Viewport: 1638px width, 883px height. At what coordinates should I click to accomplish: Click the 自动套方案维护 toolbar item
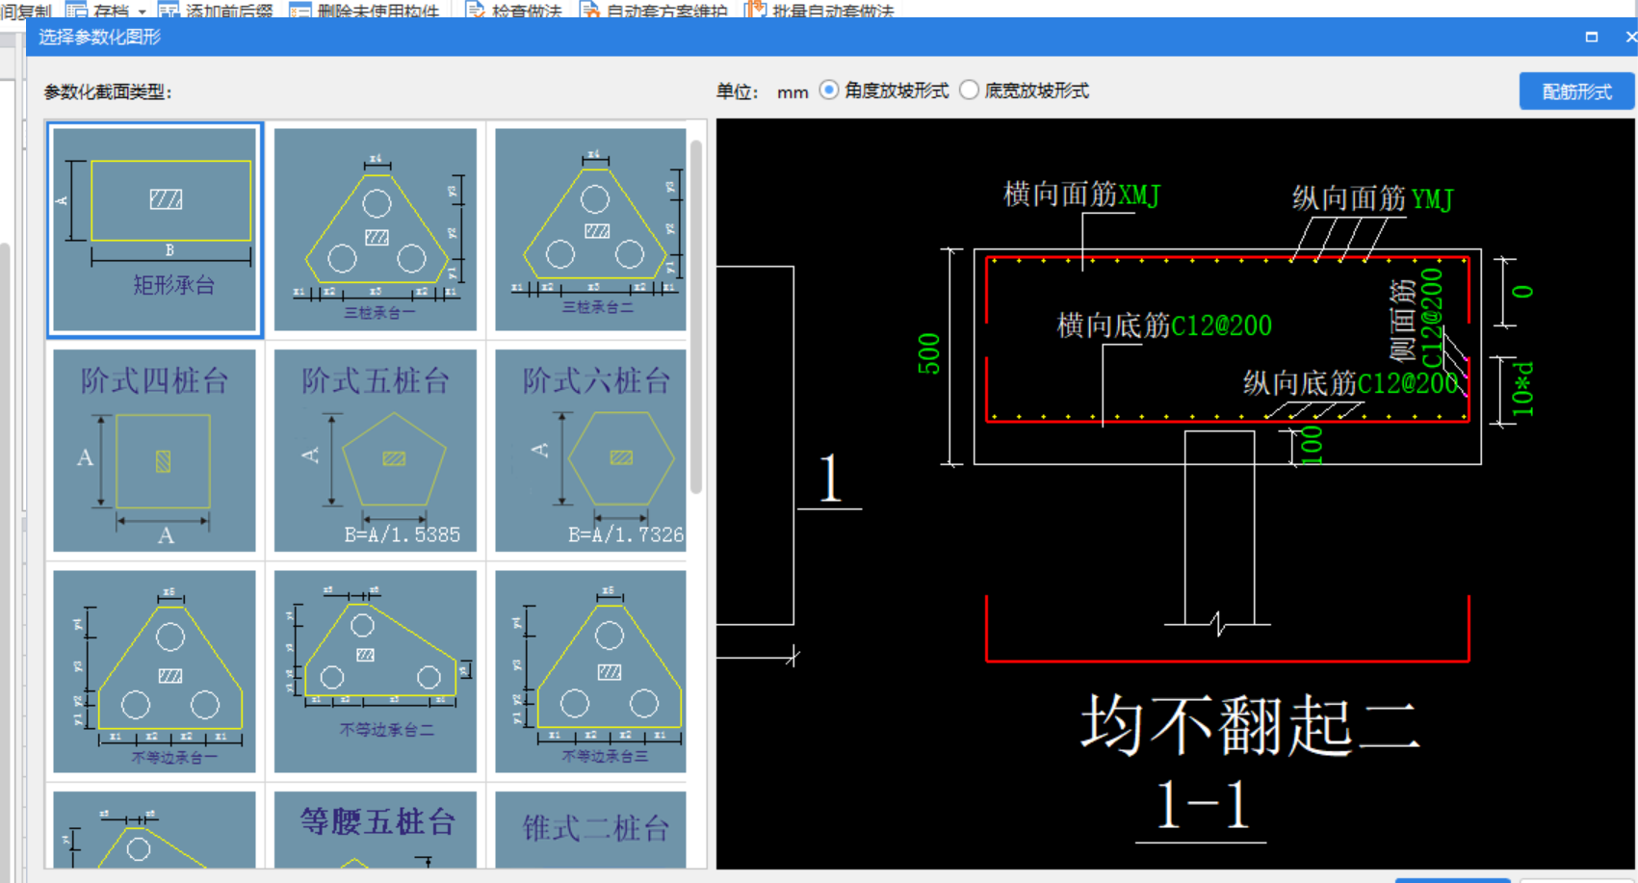point(654,11)
